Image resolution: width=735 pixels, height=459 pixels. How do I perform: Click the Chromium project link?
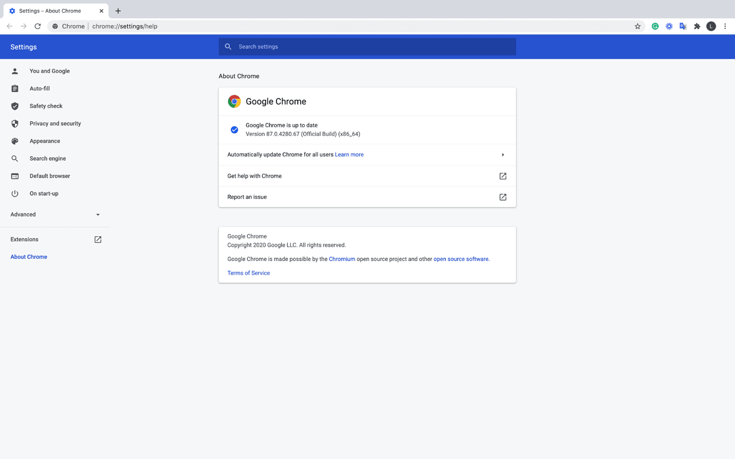342,259
